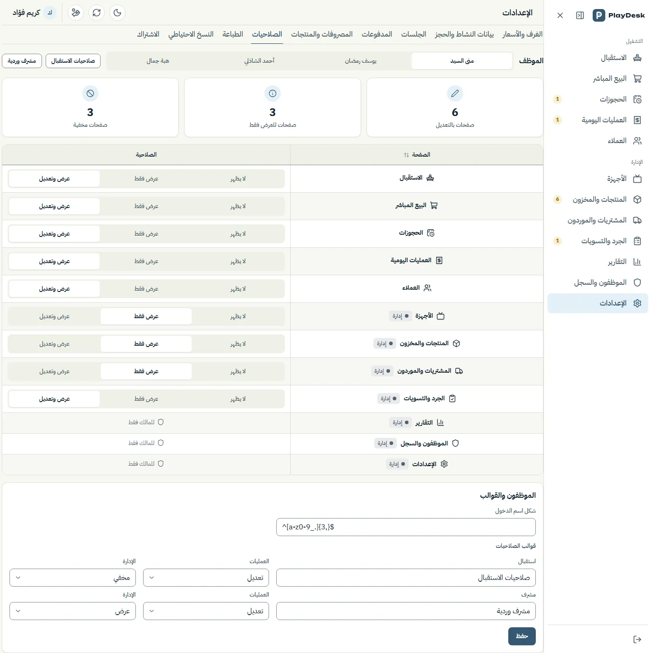Go to الحجوزات in the sidebar
Viewport: 650px width, 653px height.
pos(598,99)
